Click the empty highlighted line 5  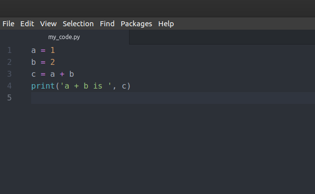(173, 98)
